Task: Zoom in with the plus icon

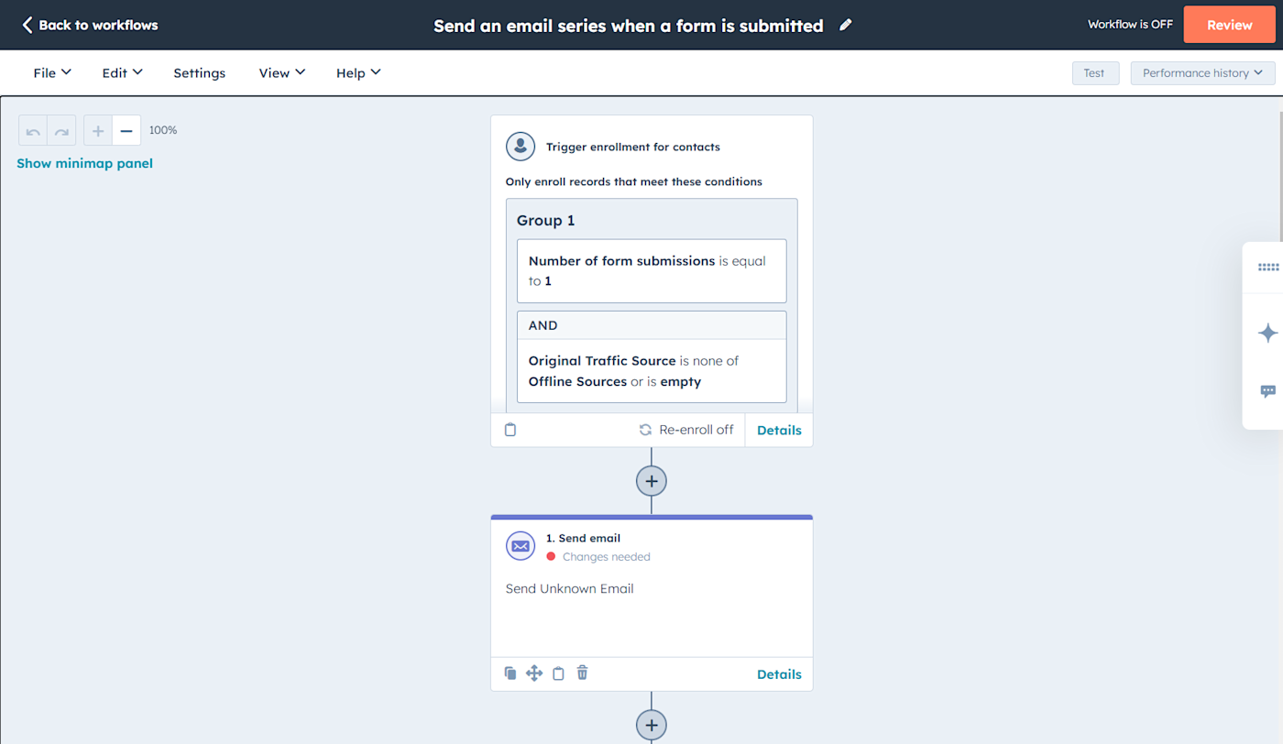Action: point(98,131)
